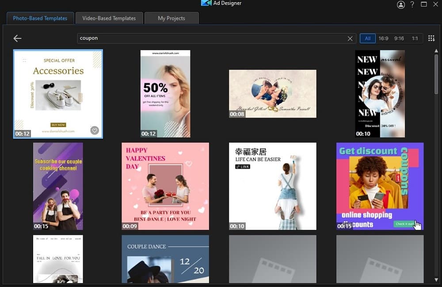Screen dimensions: 442x287
Task: Select the 1:1 aspect ratio filter
Action: [x=415, y=38]
